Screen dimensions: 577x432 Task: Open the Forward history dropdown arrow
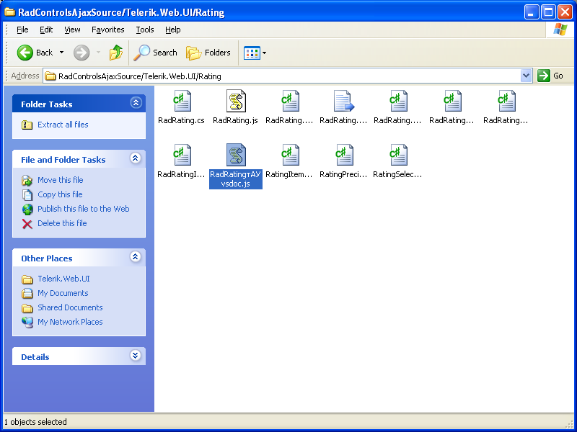click(x=98, y=53)
